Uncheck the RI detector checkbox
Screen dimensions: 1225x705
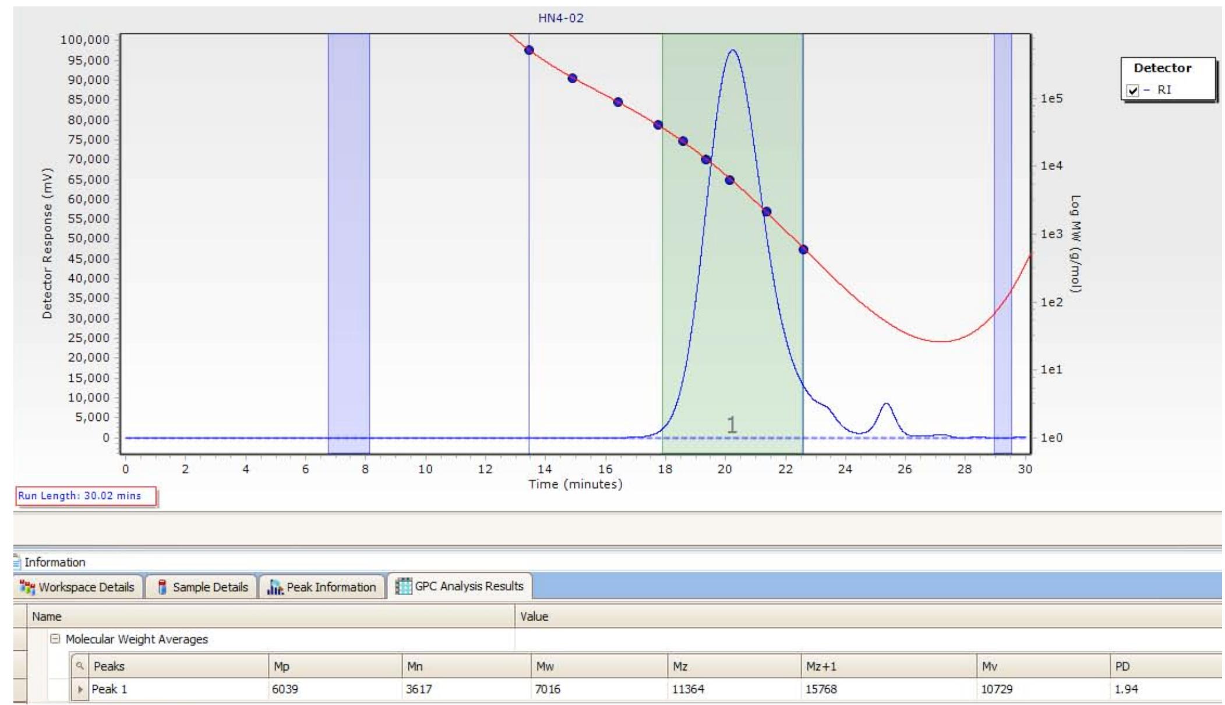point(1132,90)
